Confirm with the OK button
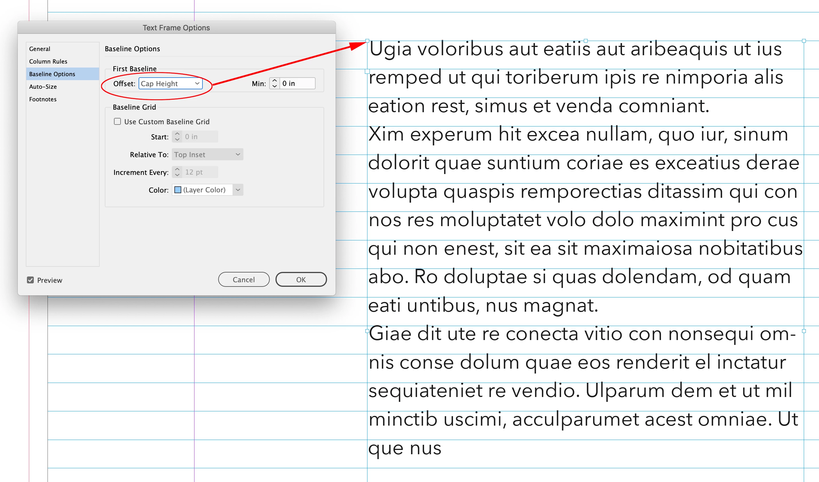 (x=301, y=280)
